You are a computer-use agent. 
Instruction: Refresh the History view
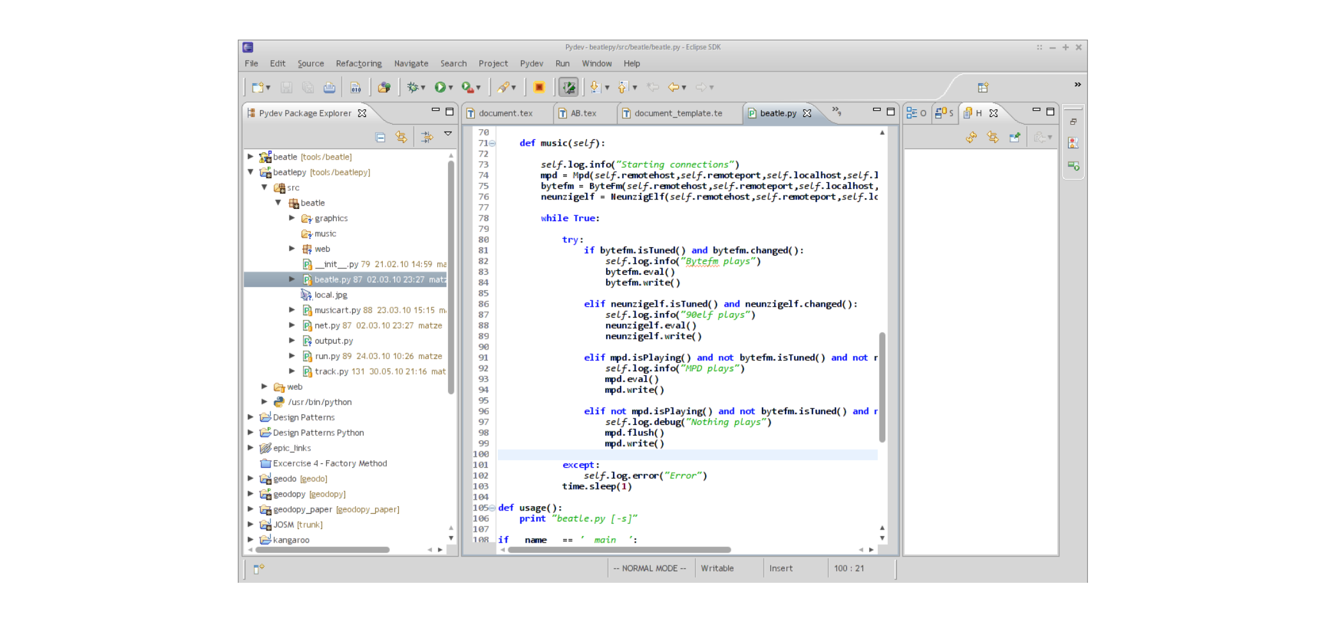point(971,138)
